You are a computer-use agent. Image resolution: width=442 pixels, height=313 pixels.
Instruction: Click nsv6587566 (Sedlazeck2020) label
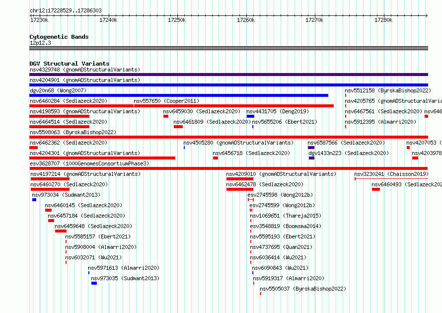pyautogui.click(x=346, y=143)
